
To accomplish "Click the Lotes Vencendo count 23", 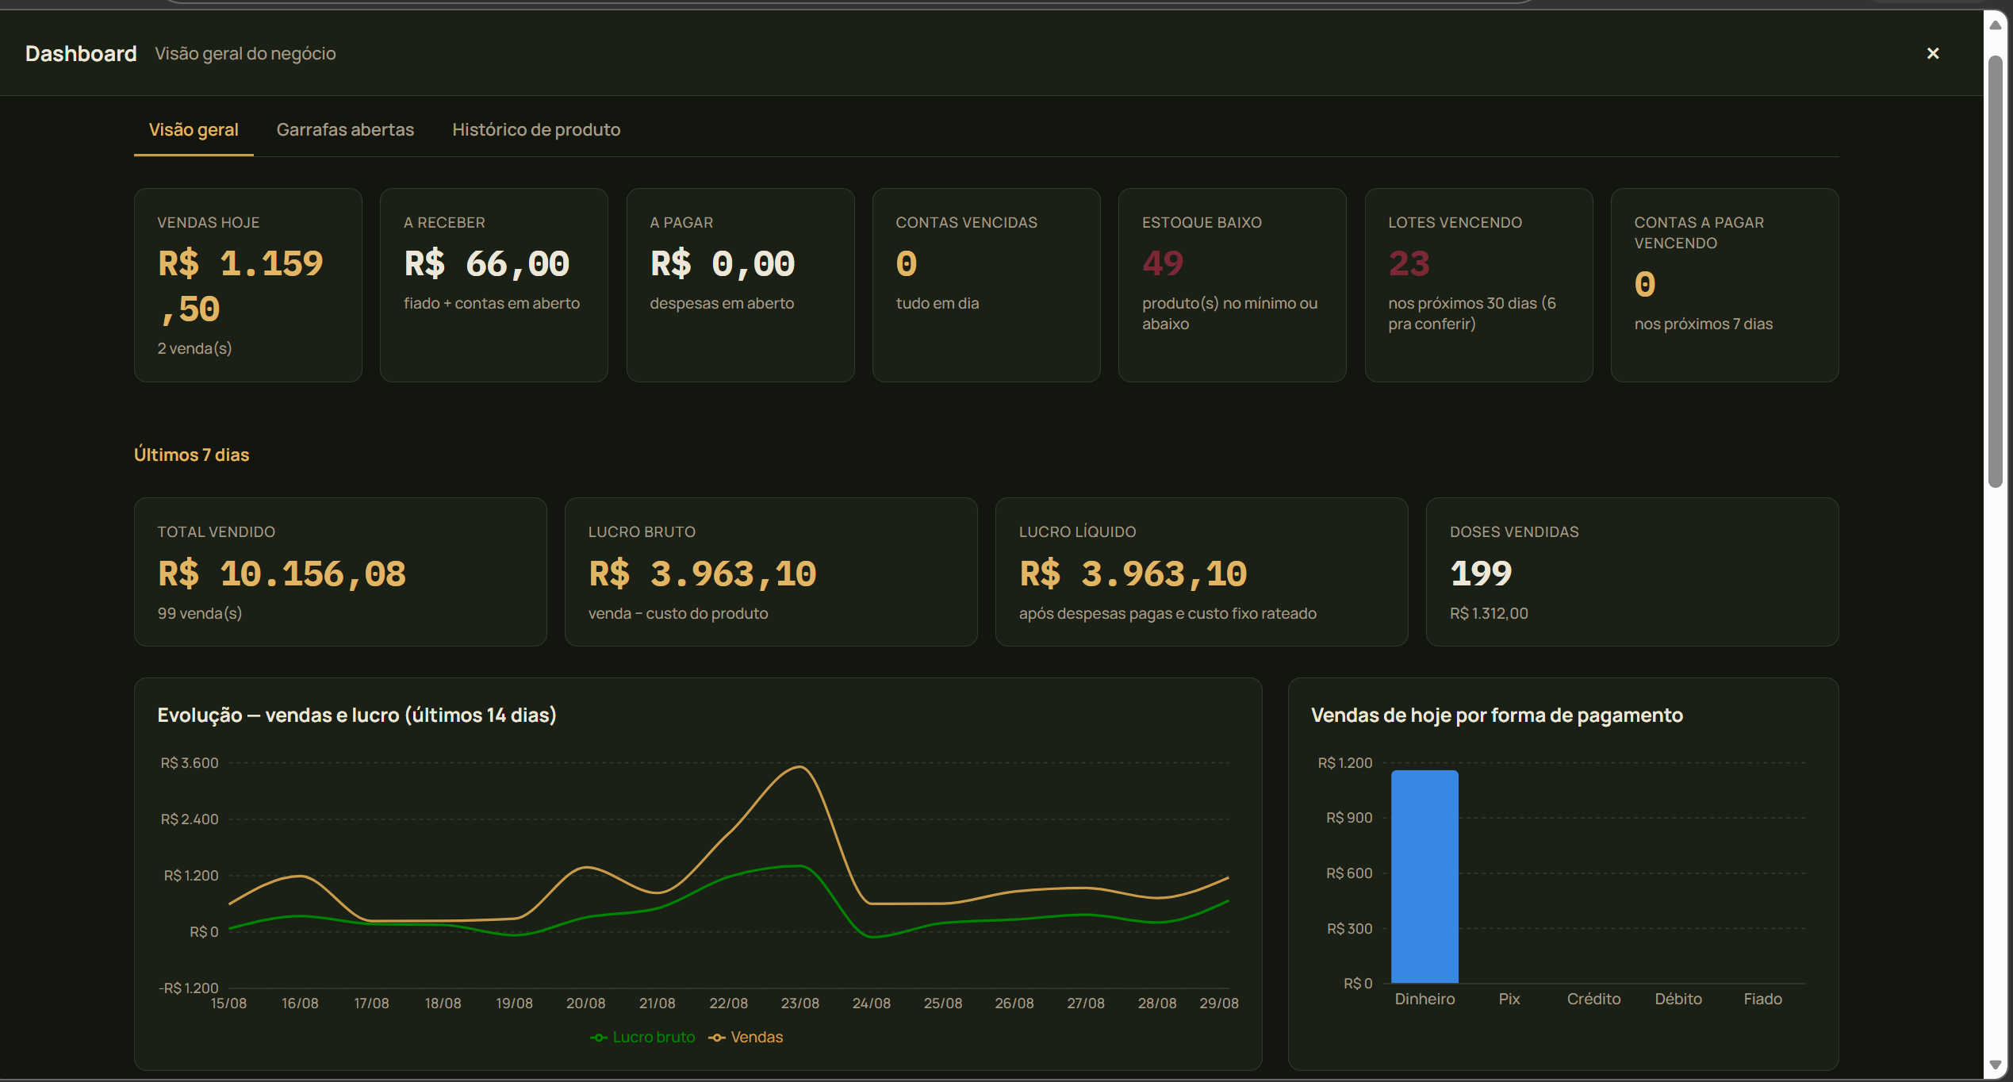I will tap(1409, 263).
